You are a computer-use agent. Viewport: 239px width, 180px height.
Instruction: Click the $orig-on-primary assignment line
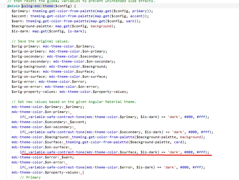(x=59, y=51)
